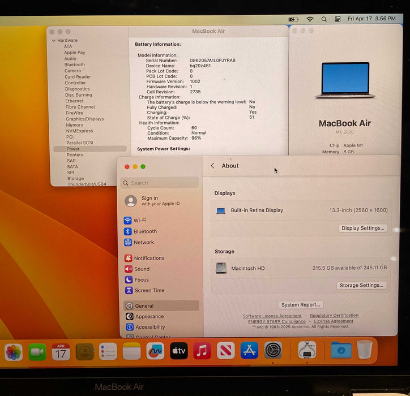Select NVMExpress in System Information sidebar
The height and width of the screenshot is (396, 410).
[79, 131]
